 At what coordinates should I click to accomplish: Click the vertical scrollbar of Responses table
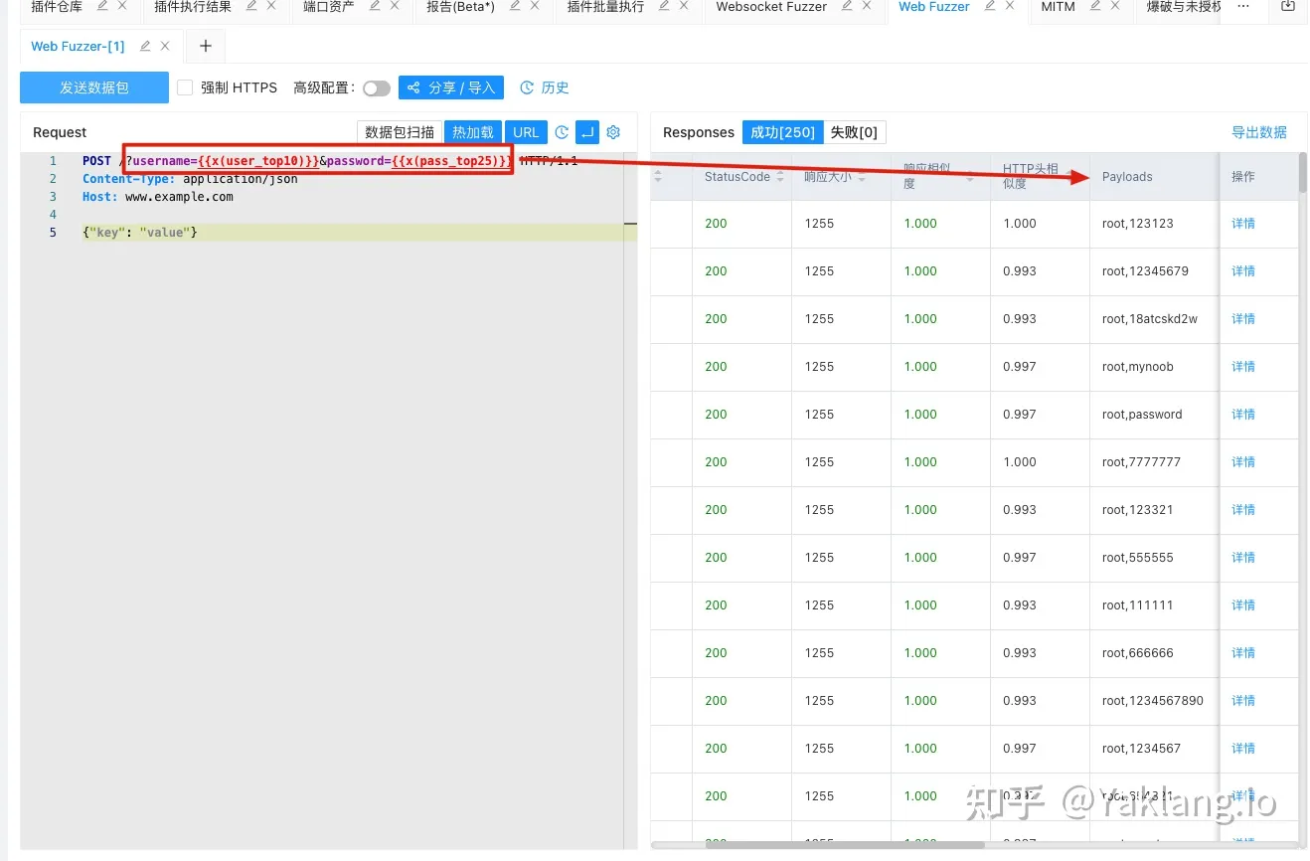1303,172
